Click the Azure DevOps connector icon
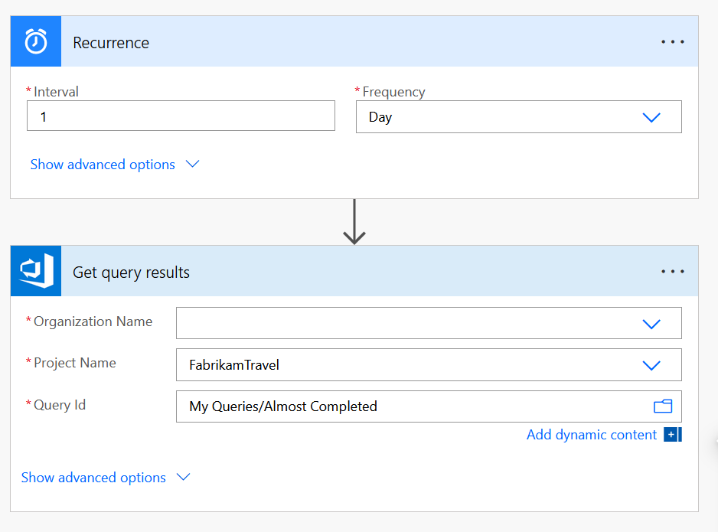The image size is (718, 532). [x=35, y=272]
